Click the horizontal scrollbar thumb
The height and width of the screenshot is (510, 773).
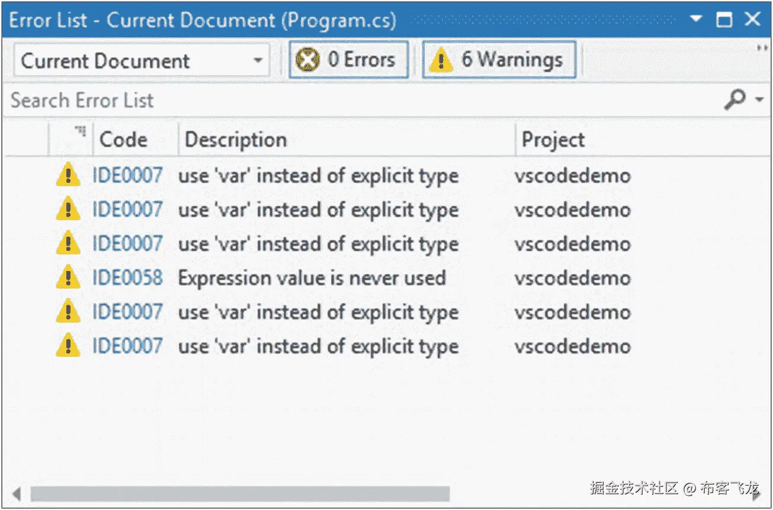(x=240, y=493)
